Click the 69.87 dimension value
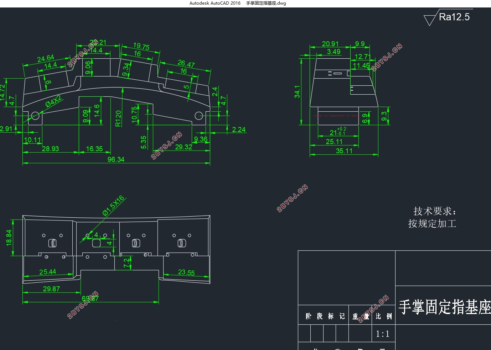 [x=90, y=298]
